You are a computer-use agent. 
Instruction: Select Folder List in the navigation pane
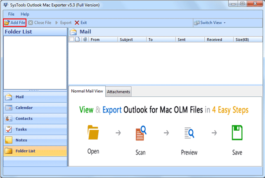coord(35,151)
